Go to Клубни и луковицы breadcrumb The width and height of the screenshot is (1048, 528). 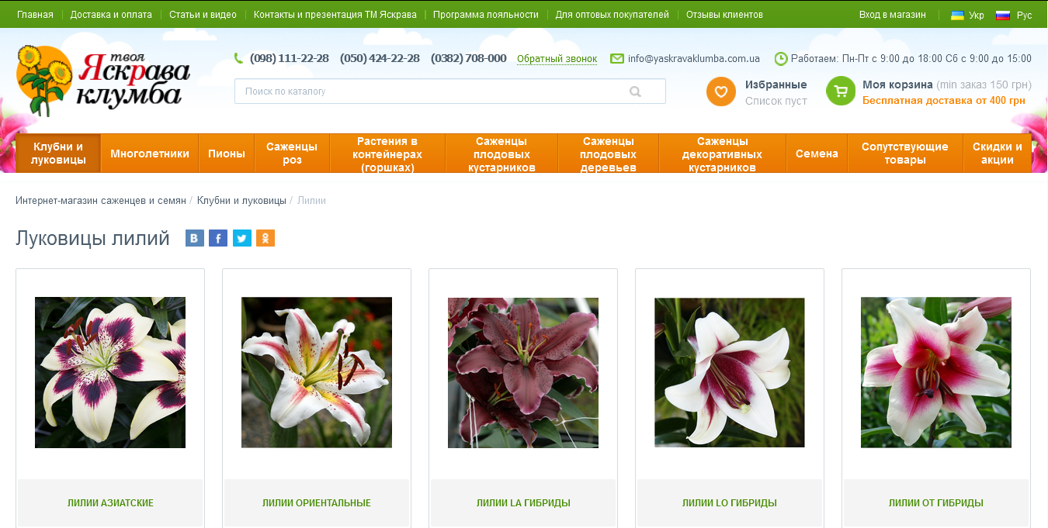(x=241, y=201)
